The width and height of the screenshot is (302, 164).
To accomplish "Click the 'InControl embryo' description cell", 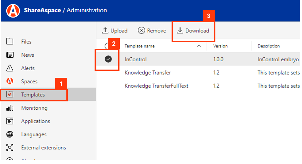I will click(x=278, y=59).
